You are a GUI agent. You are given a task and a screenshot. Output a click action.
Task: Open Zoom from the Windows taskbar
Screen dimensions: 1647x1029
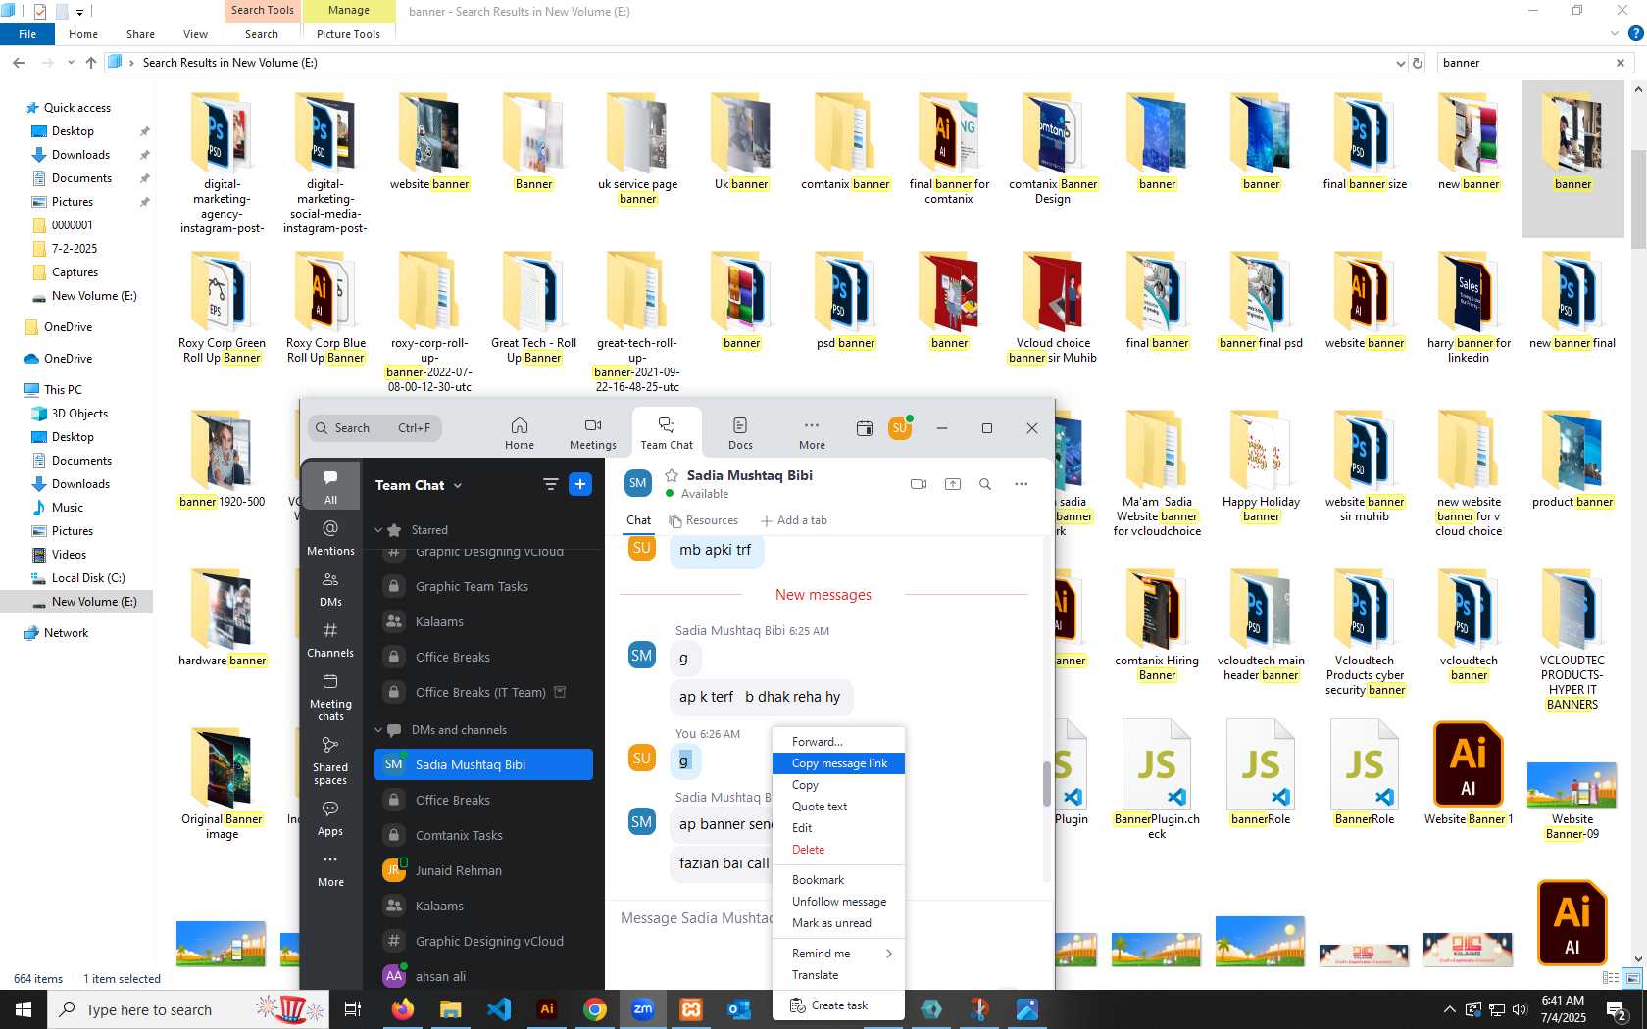coord(643,1009)
